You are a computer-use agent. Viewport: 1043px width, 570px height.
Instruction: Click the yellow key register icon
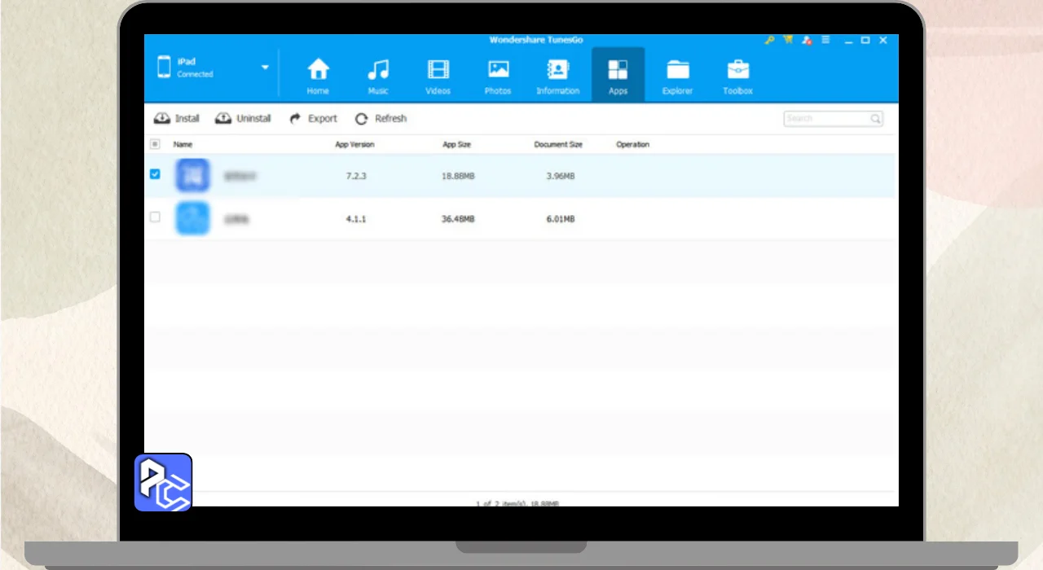tap(769, 40)
